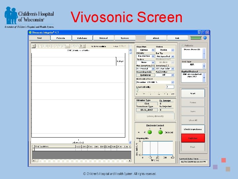Switch to the Patients tab

coord(61,38)
